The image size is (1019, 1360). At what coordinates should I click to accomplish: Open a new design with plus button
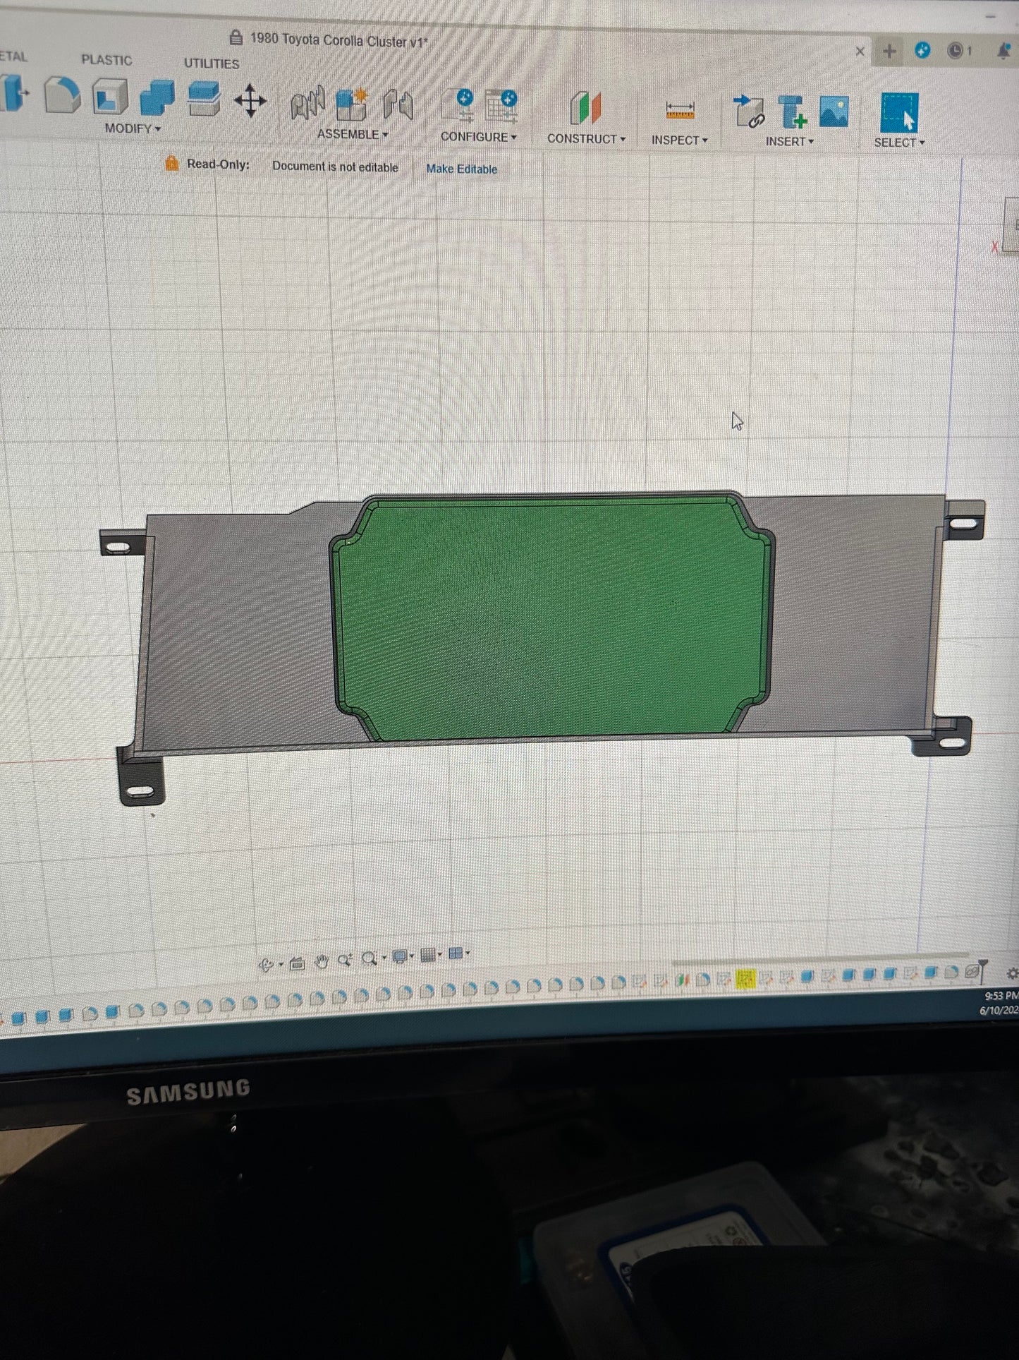click(889, 51)
